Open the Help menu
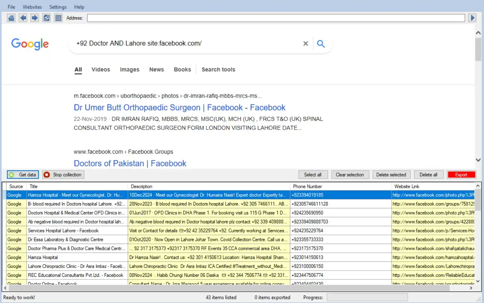Image resolution: width=484 pixels, height=303 pixels. click(79, 7)
